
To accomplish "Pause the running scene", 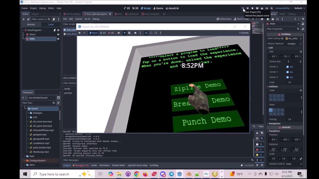I will coord(247,8).
